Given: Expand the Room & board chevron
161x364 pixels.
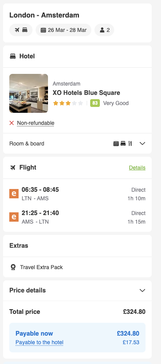Looking at the screenshot, I should (x=142, y=143).
